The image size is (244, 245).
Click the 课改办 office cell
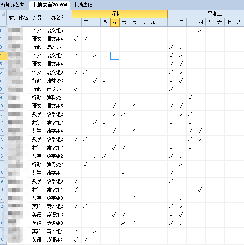point(59,47)
